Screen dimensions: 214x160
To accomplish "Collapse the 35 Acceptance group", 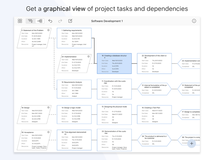I will (48, 132).
